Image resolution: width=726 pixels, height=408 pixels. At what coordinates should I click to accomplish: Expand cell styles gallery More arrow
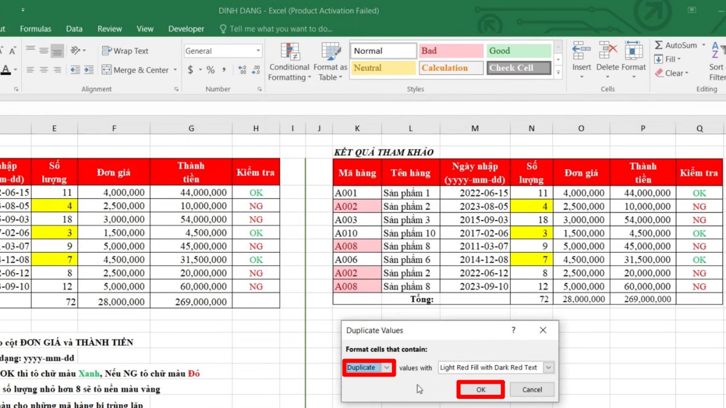[x=558, y=73]
